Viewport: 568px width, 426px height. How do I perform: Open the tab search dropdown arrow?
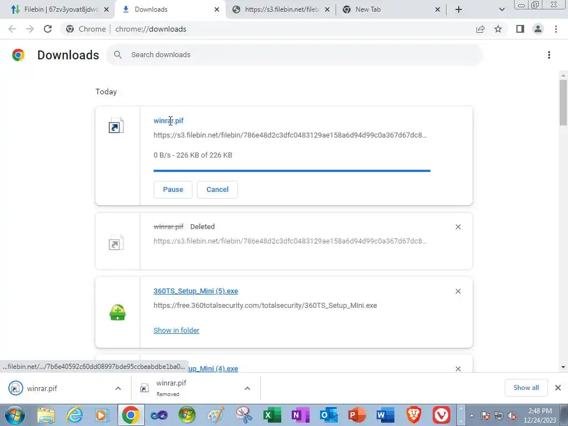coord(501,9)
